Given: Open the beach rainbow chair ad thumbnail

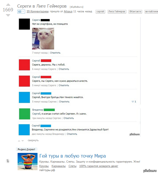Looking at the screenshot, I should click(28, 161).
